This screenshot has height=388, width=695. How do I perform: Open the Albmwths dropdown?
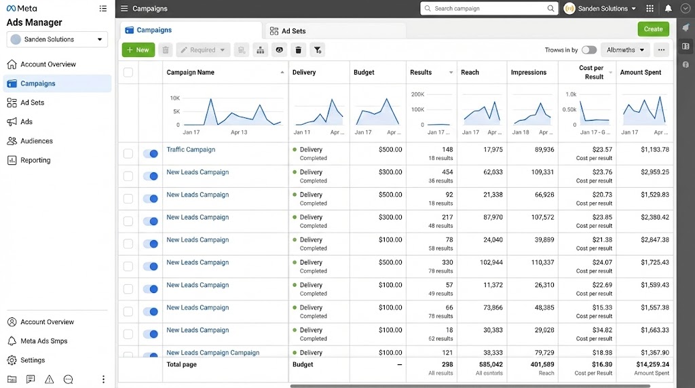click(x=625, y=50)
